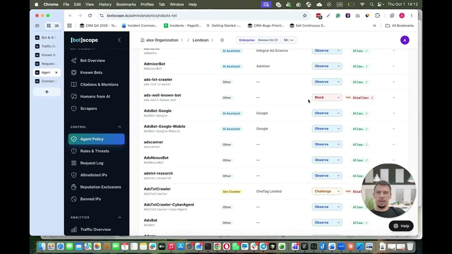This screenshot has width=452, height=254.
Task: Collapse the CONTROL section
Action: coord(119,127)
